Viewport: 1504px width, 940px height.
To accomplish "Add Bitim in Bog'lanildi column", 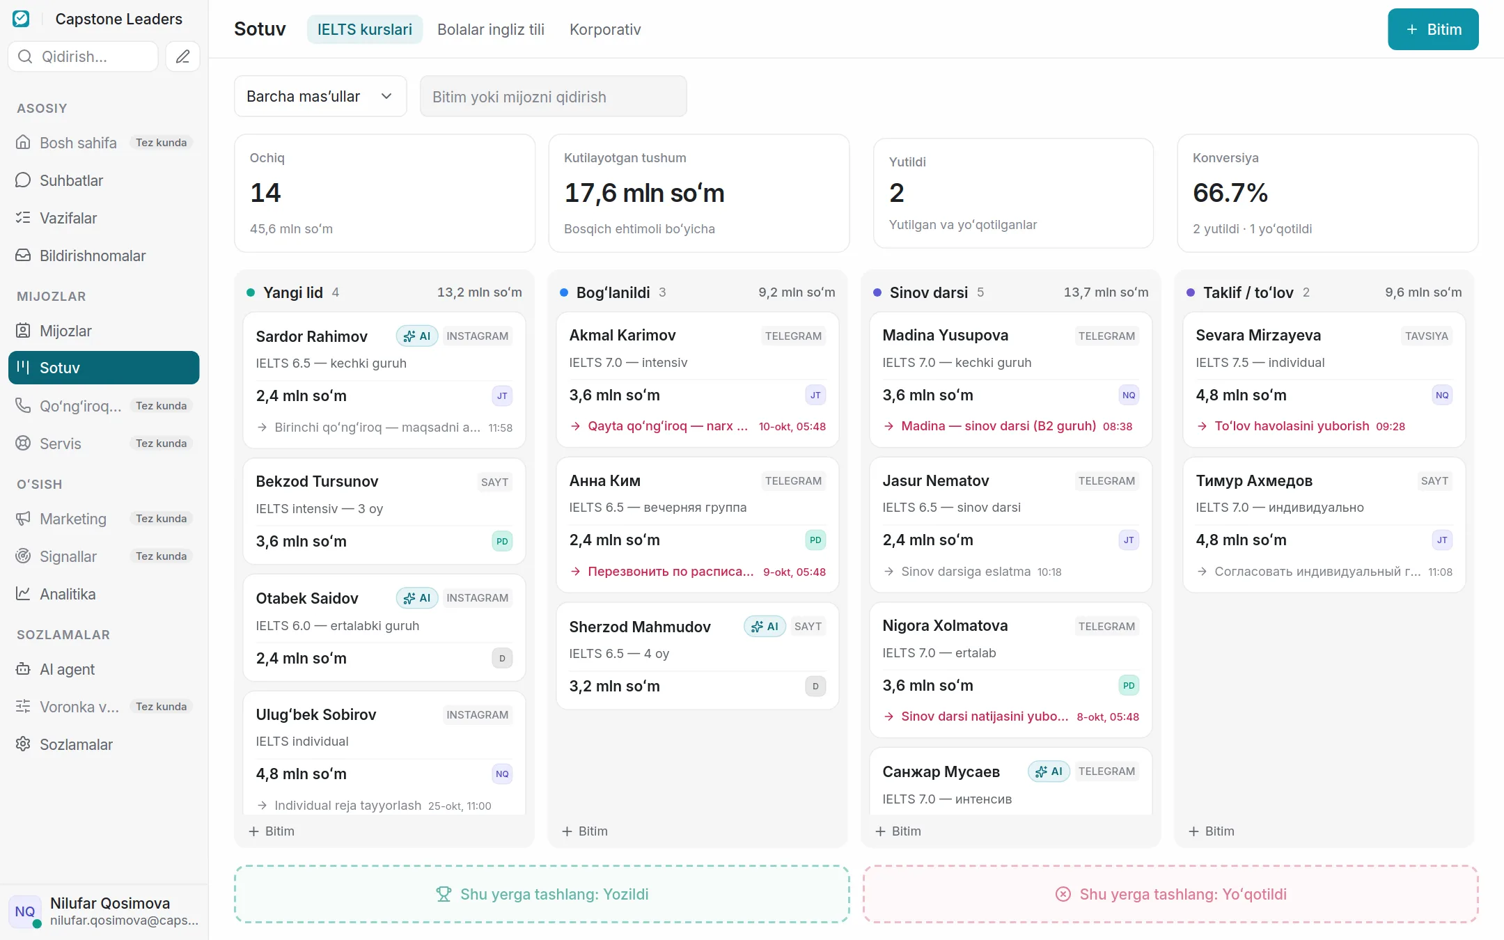I will point(585,831).
